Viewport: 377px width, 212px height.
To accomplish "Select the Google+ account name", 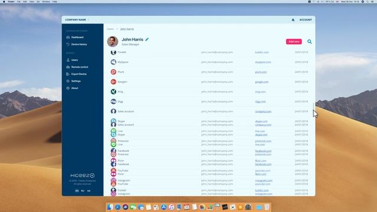I will click(123, 82).
